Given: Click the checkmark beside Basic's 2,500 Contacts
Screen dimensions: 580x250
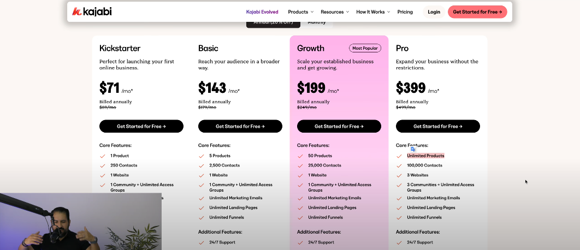Looking at the screenshot, I should (201, 165).
